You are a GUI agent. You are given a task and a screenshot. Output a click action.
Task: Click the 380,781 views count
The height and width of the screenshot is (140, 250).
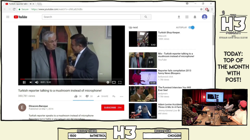(27, 96)
